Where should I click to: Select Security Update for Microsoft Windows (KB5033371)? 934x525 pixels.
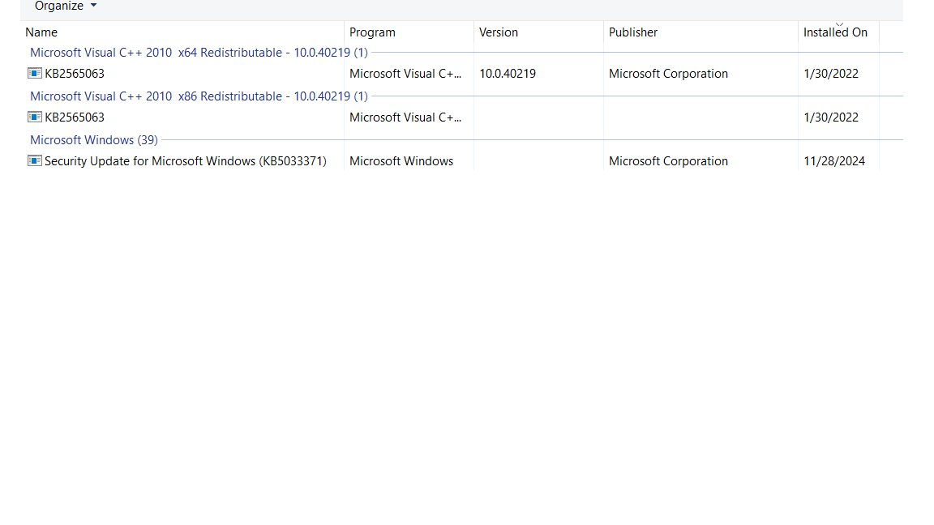point(185,161)
